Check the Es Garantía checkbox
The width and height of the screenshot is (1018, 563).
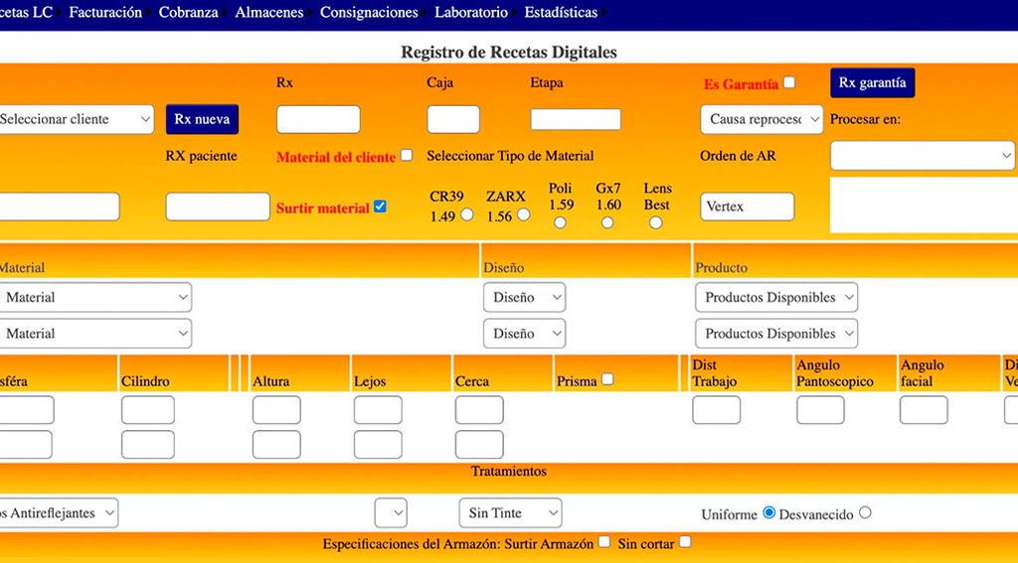point(789,83)
